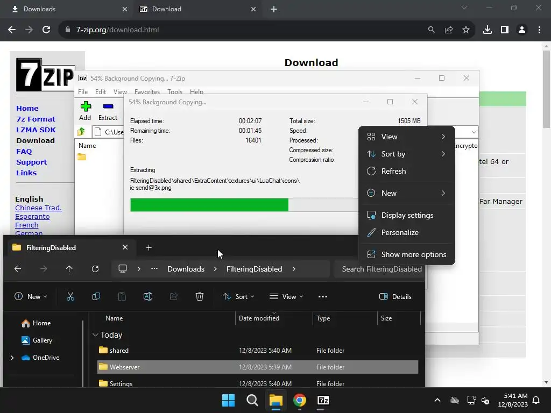551x413 pixels.
Task: Bookmark this page with the star icon
Action: 466,30
